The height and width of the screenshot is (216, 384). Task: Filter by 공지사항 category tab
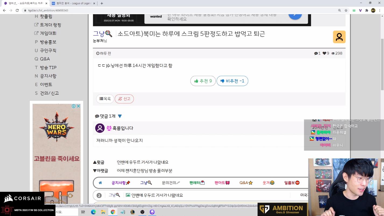(121, 183)
